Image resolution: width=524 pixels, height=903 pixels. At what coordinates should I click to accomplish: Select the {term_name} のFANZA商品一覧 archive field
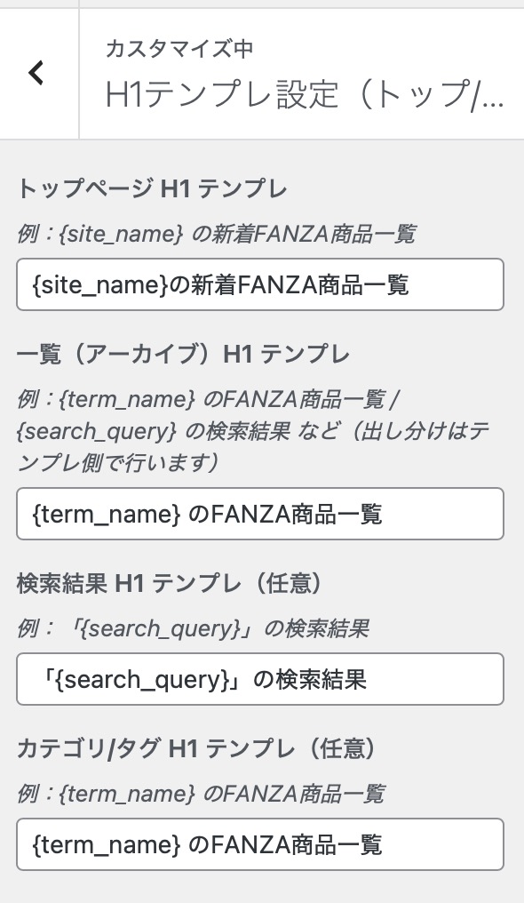point(260,514)
